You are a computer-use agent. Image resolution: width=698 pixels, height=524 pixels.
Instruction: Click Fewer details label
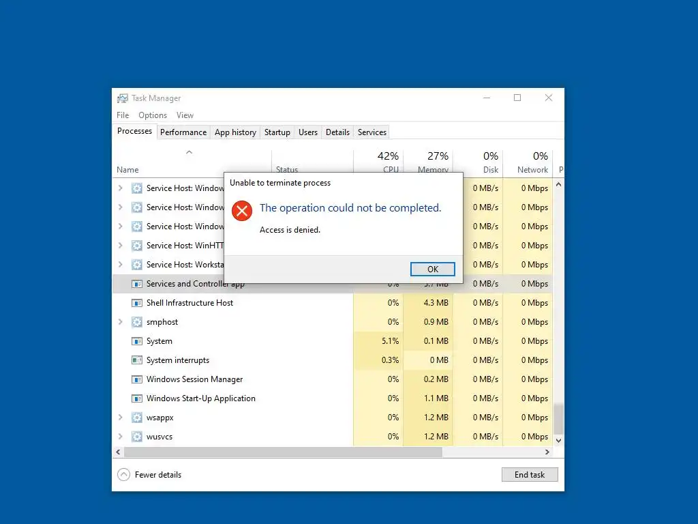[x=158, y=475]
